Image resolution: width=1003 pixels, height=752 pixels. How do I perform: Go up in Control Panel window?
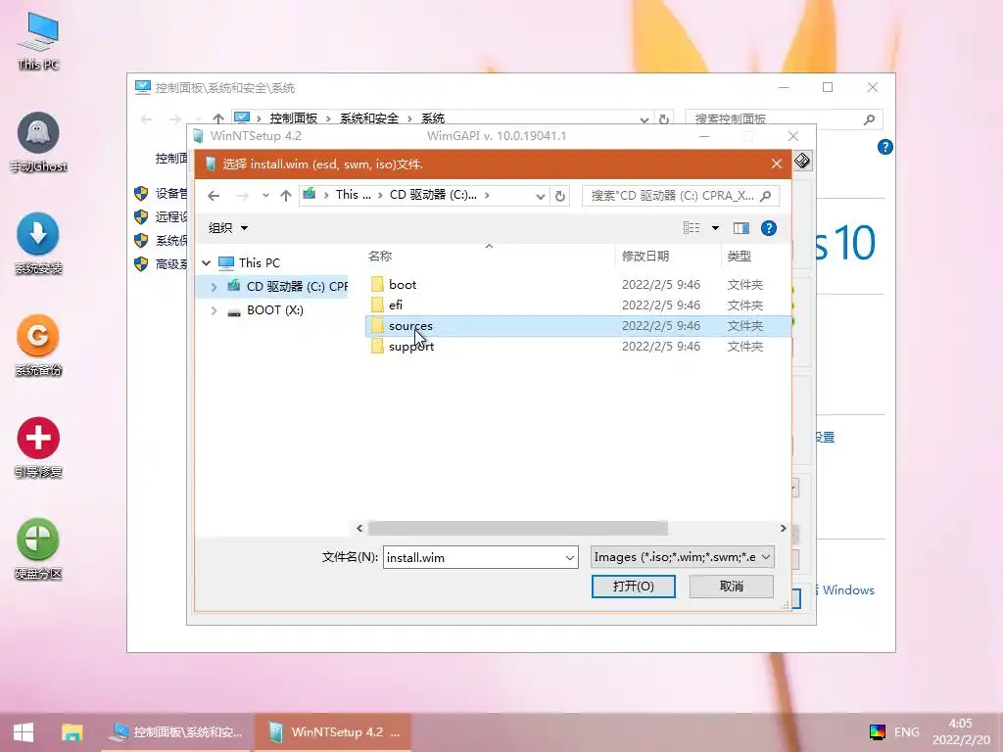click(x=218, y=118)
